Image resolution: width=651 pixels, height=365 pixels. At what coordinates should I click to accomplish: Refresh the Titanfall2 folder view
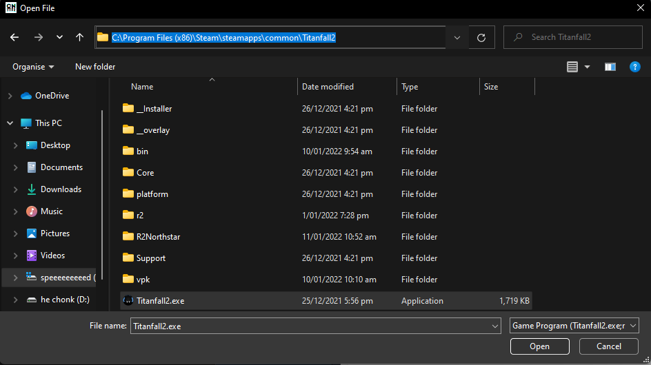[481, 38]
